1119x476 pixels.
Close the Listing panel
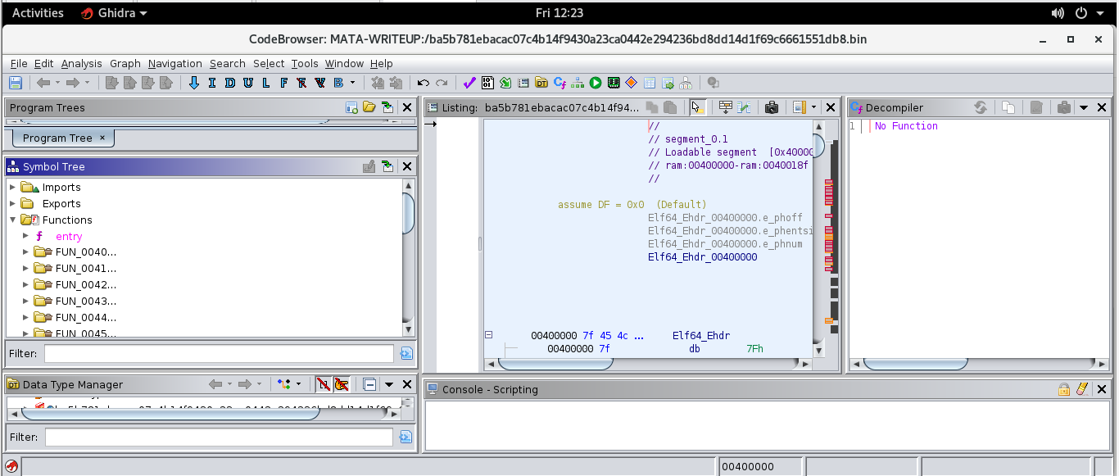point(831,107)
